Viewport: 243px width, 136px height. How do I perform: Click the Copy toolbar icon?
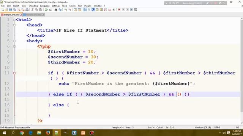[x=36, y=10]
